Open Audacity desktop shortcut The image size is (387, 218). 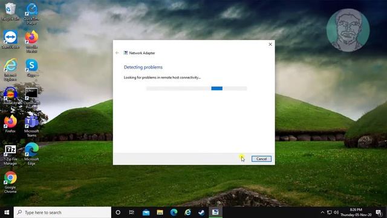[x=10, y=96]
